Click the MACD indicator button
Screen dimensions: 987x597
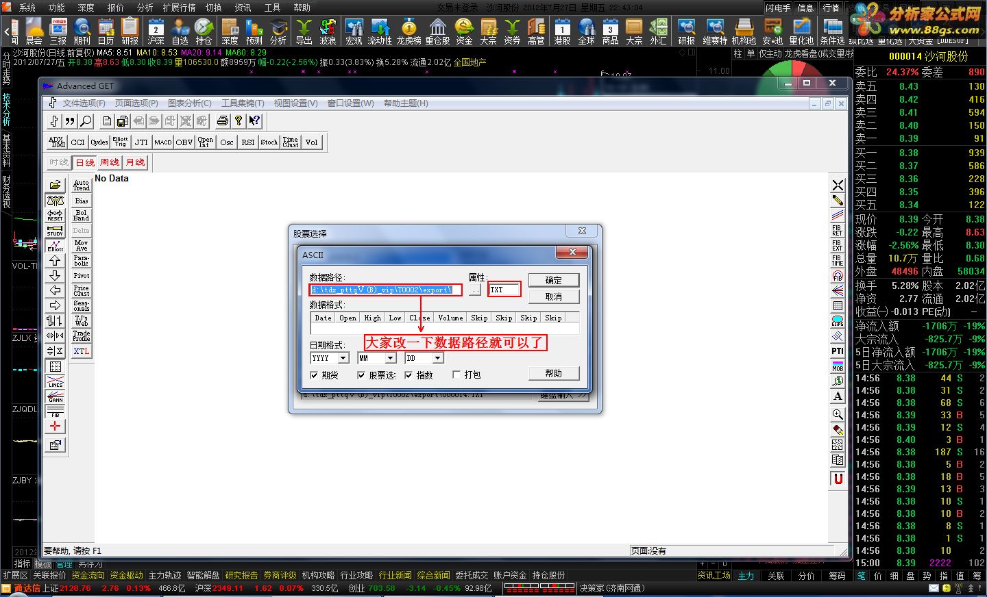tap(163, 142)
